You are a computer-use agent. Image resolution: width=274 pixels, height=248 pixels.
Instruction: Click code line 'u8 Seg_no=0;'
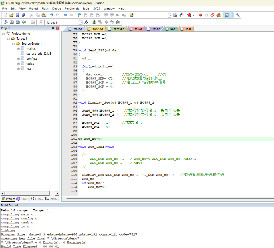click(x=90, y=139)
